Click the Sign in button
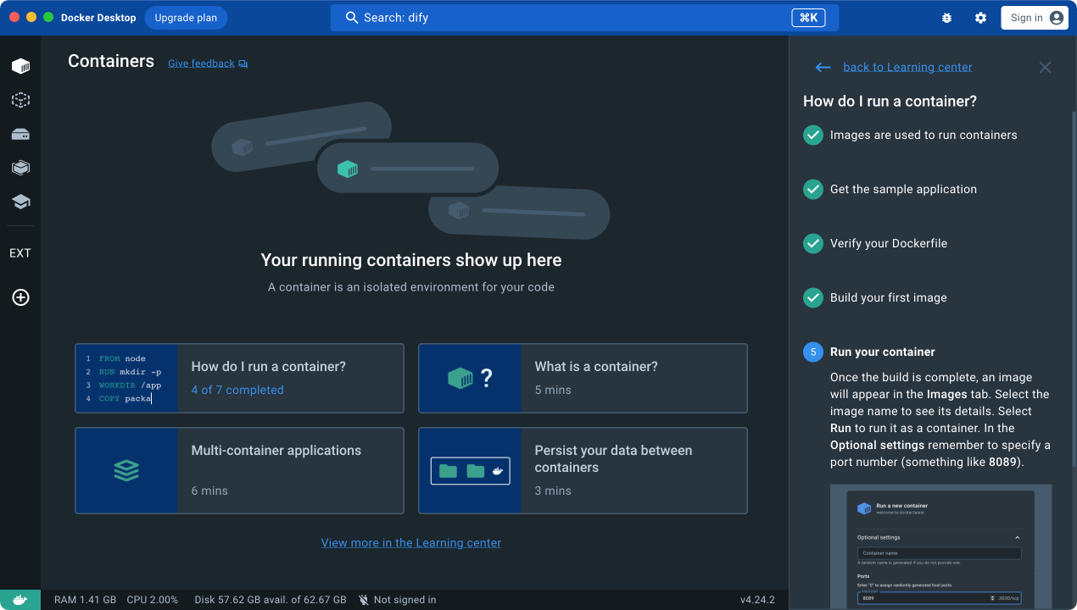This screenshot has height=610, width=1077. click(1034, 18)
